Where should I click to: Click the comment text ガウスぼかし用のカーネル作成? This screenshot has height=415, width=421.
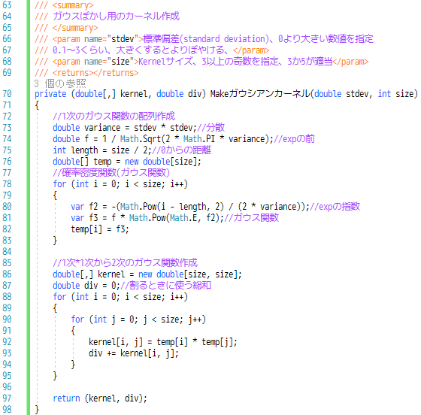coord(116,16)
